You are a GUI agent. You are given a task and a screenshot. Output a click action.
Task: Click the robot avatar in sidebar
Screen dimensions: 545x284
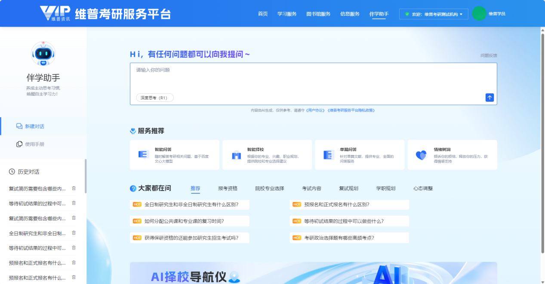43,54
